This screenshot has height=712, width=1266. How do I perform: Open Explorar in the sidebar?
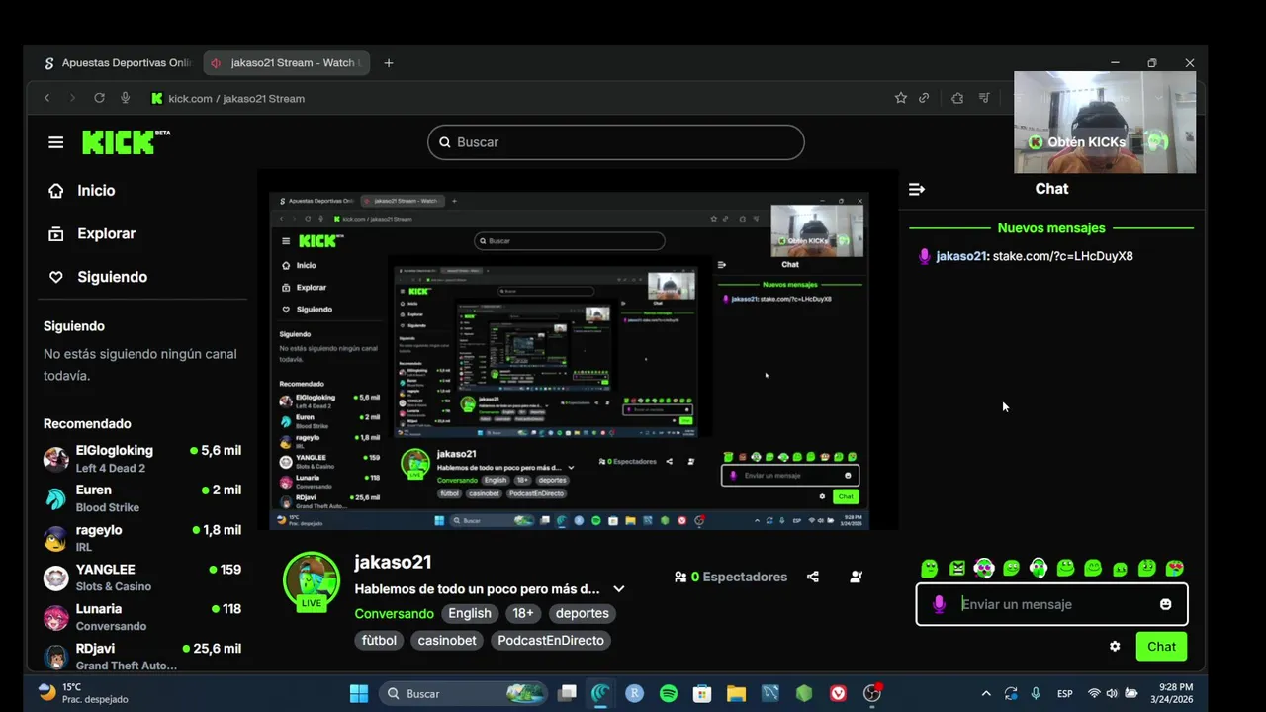(92, 234)
